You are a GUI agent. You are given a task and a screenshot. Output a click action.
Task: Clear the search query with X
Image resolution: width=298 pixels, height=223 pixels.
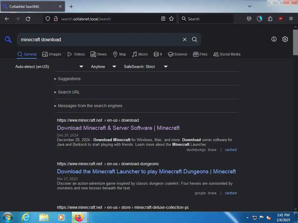(185, 39)
